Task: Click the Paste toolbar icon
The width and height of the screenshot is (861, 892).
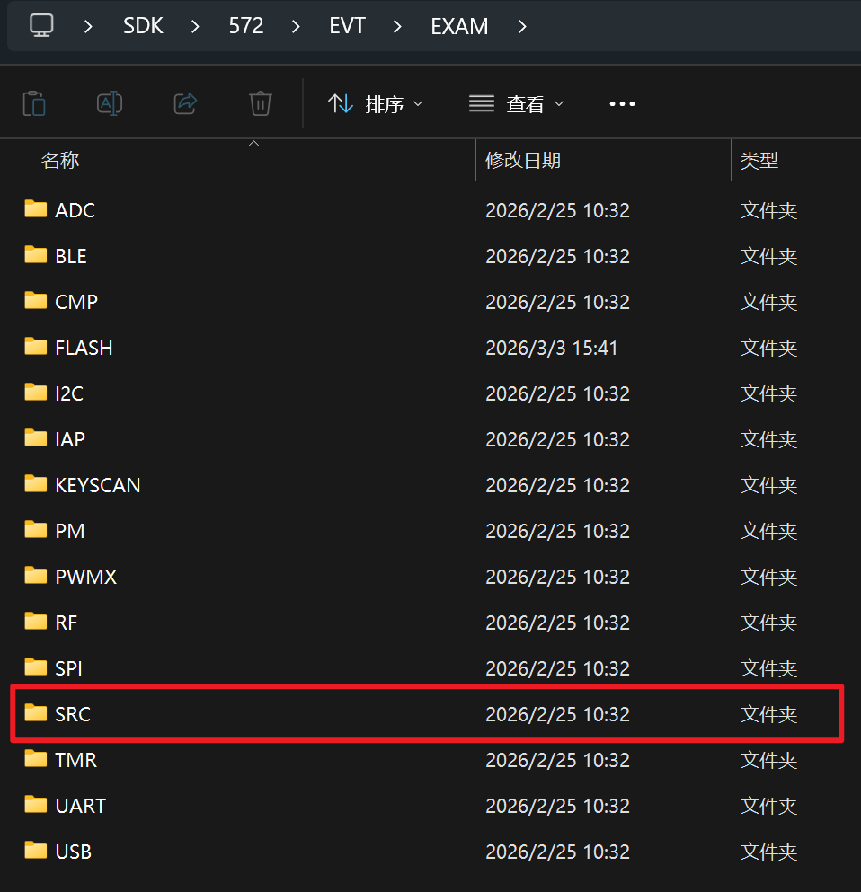Action: coord(34,103)
